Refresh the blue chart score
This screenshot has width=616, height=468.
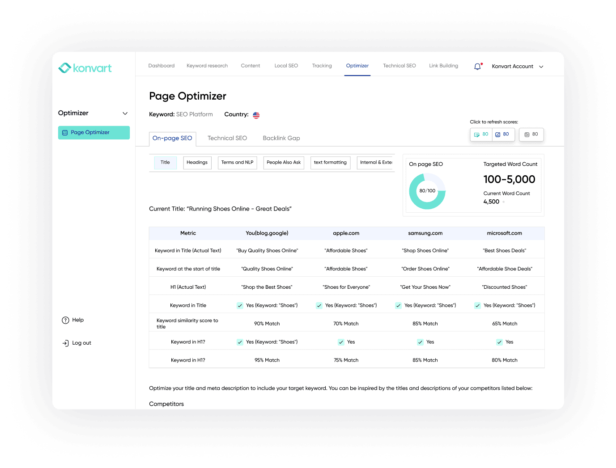click(x=503, y=135)
